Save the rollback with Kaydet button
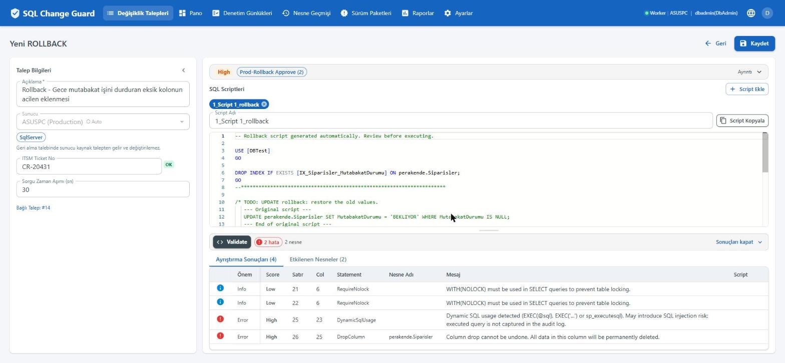Viewport: 785px width, 363px height. coord(754,43)
